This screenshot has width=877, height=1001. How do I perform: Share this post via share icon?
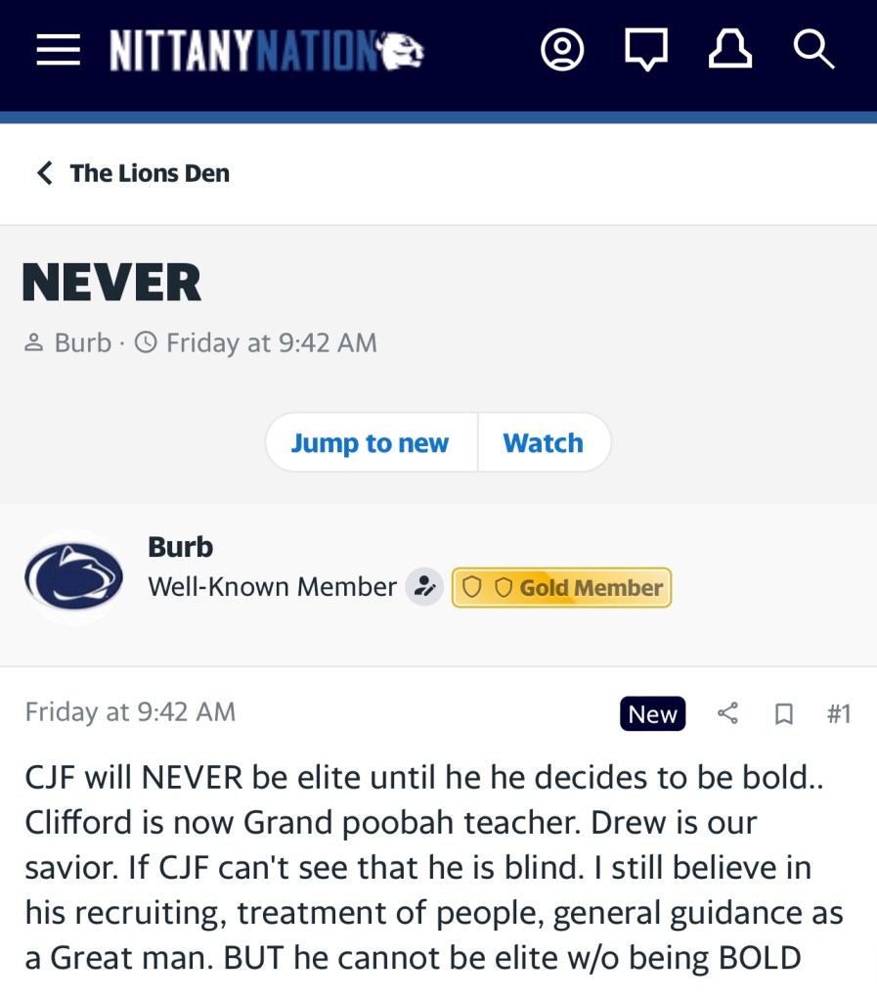727,713
